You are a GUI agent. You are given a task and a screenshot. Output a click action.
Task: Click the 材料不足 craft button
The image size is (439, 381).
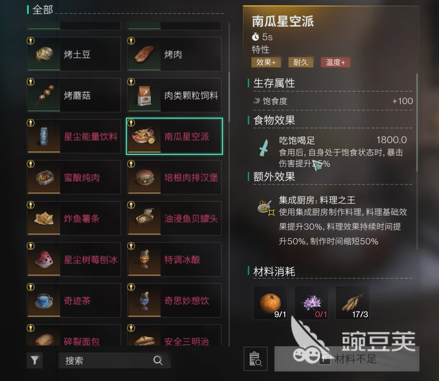click(x=347, y=359)
